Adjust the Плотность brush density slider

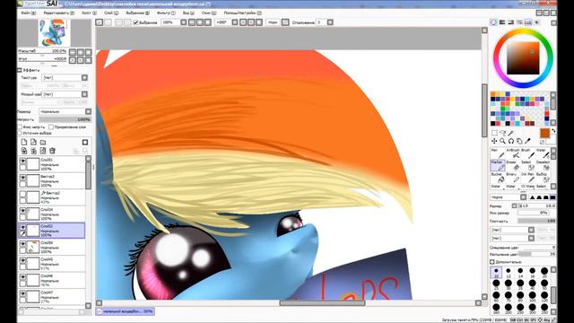536,221
